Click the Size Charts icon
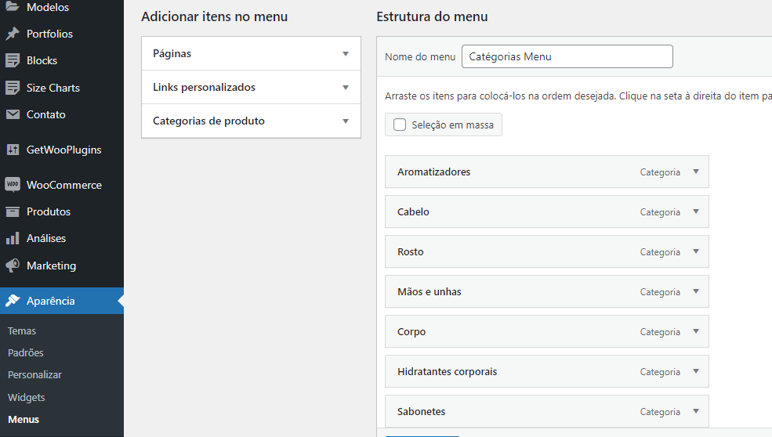 pos(13,88)
